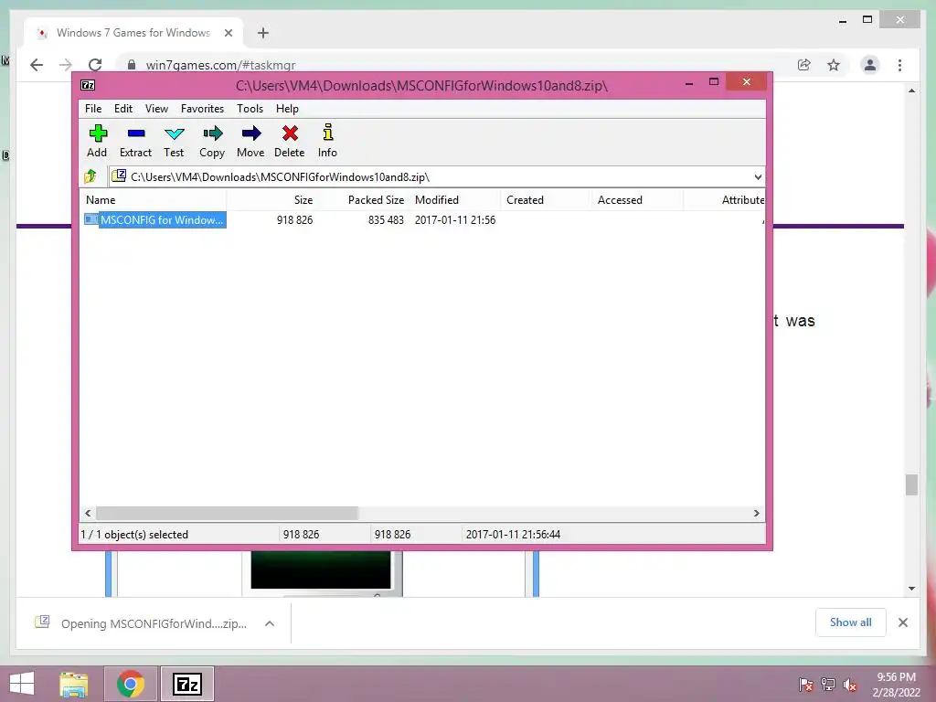
Task: Click the archive icon in the address bar
Action: pos(119,175)
